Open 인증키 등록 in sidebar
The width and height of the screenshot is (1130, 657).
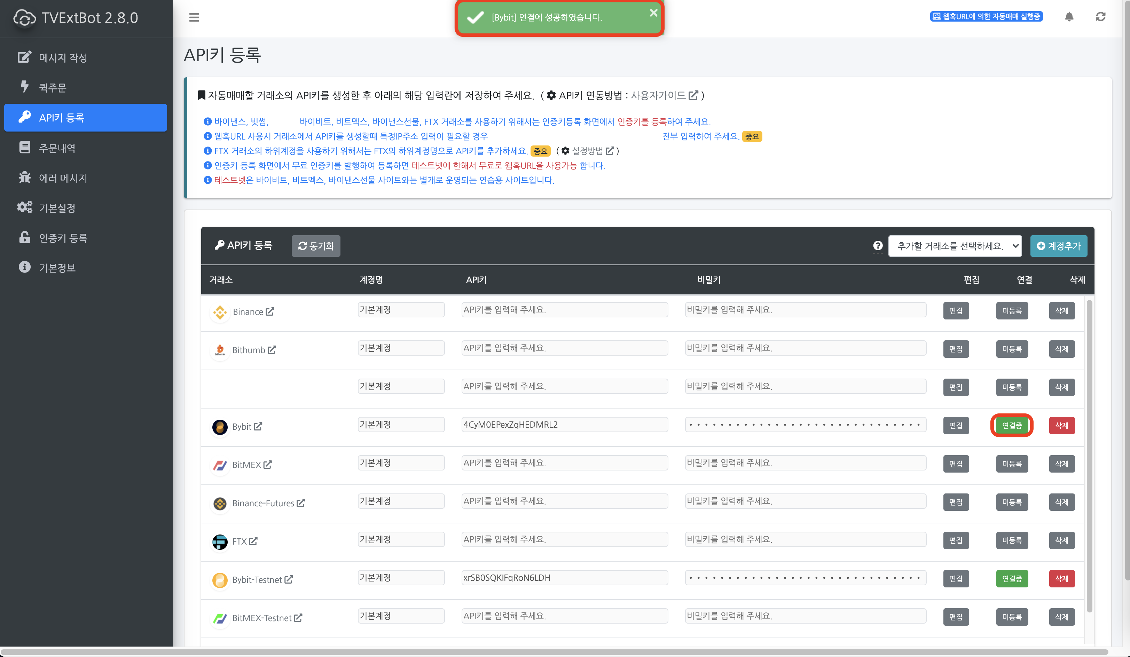click(85, 238)
